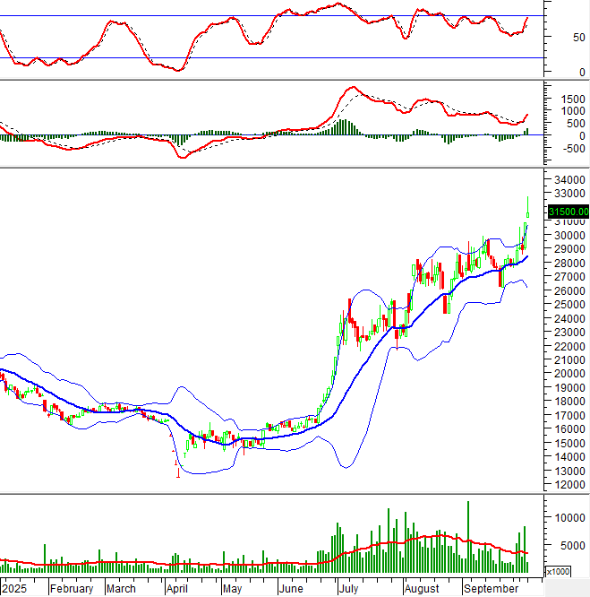Select the August label on the time axis

(x=422, y=589)
